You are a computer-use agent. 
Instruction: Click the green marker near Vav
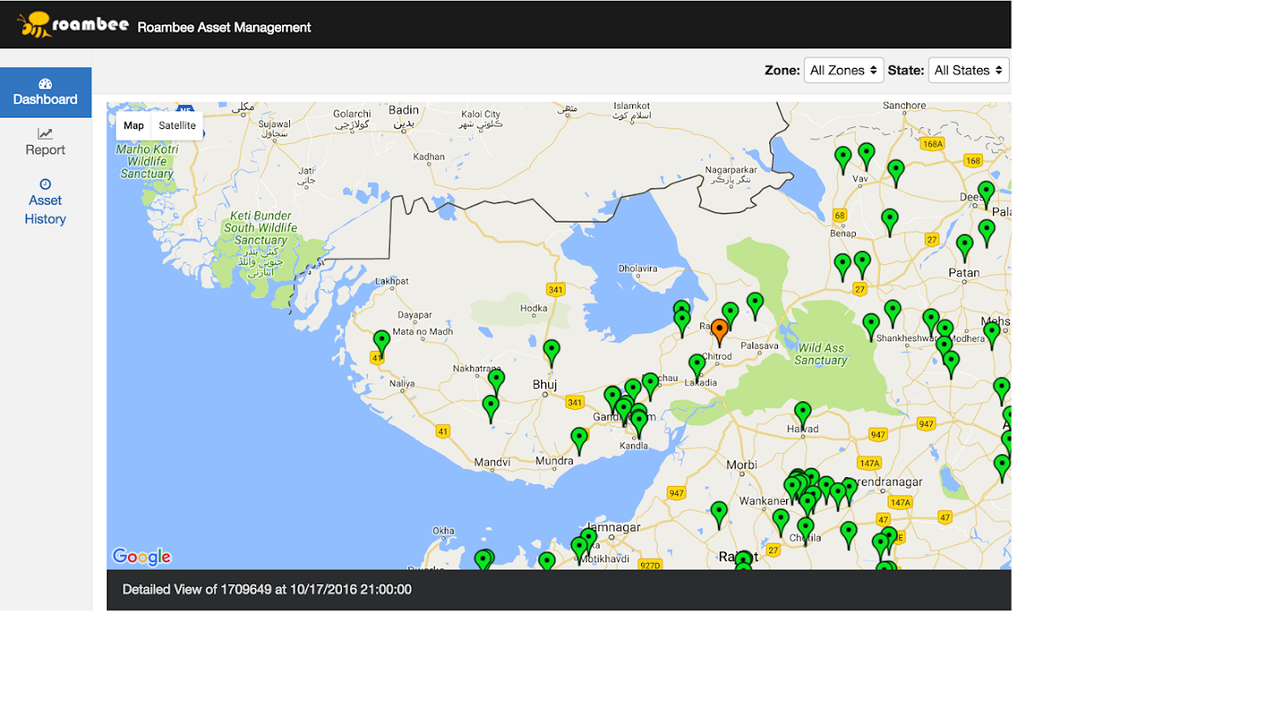[x=866, y=154]
